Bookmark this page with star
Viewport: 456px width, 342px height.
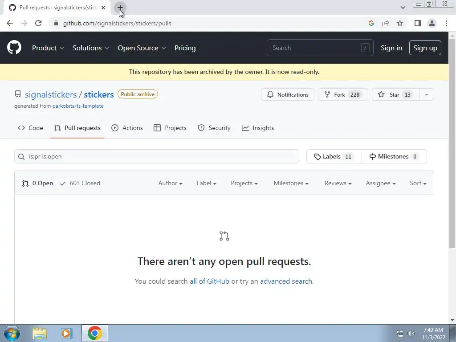tap(400, 23)
